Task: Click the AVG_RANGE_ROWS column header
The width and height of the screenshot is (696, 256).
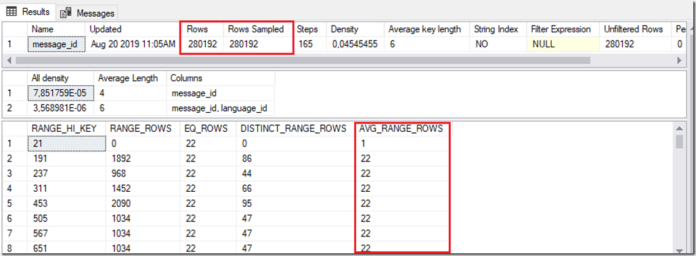Action: point(401,128)
